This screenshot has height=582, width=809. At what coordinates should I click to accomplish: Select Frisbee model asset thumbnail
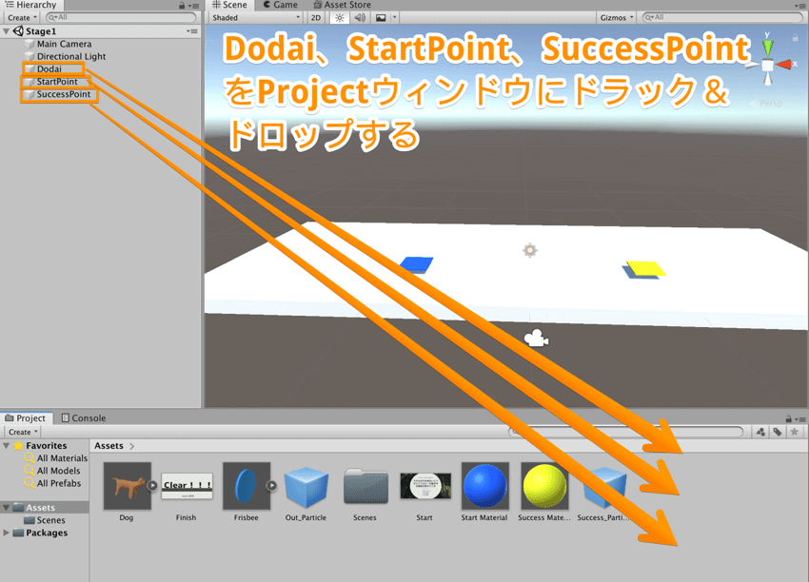click(x=247, y=486)
